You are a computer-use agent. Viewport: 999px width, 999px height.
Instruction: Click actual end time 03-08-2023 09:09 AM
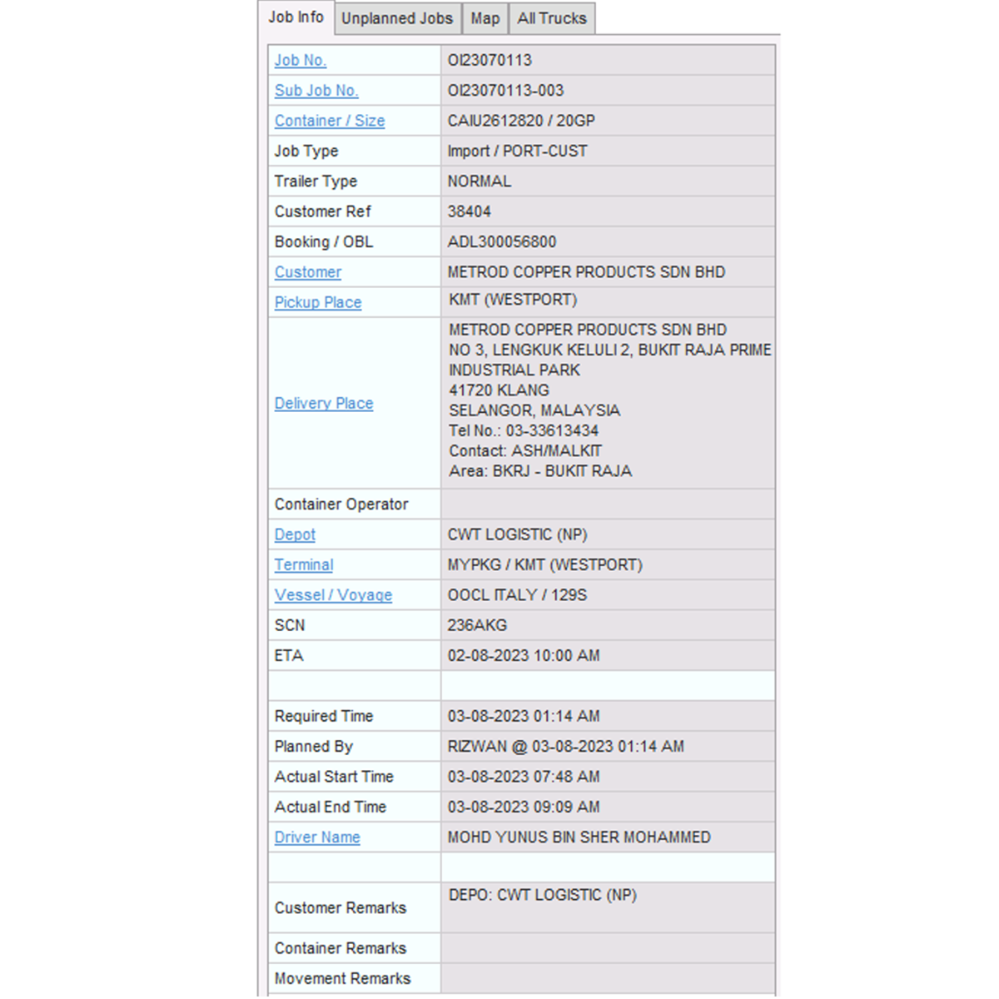[x=524, y=807]
